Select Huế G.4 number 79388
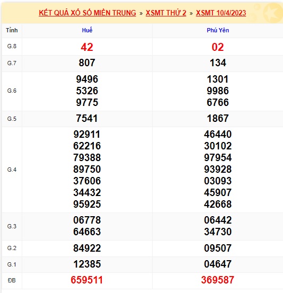This screenshot has width=283, height=293. (x=87, y=157)
